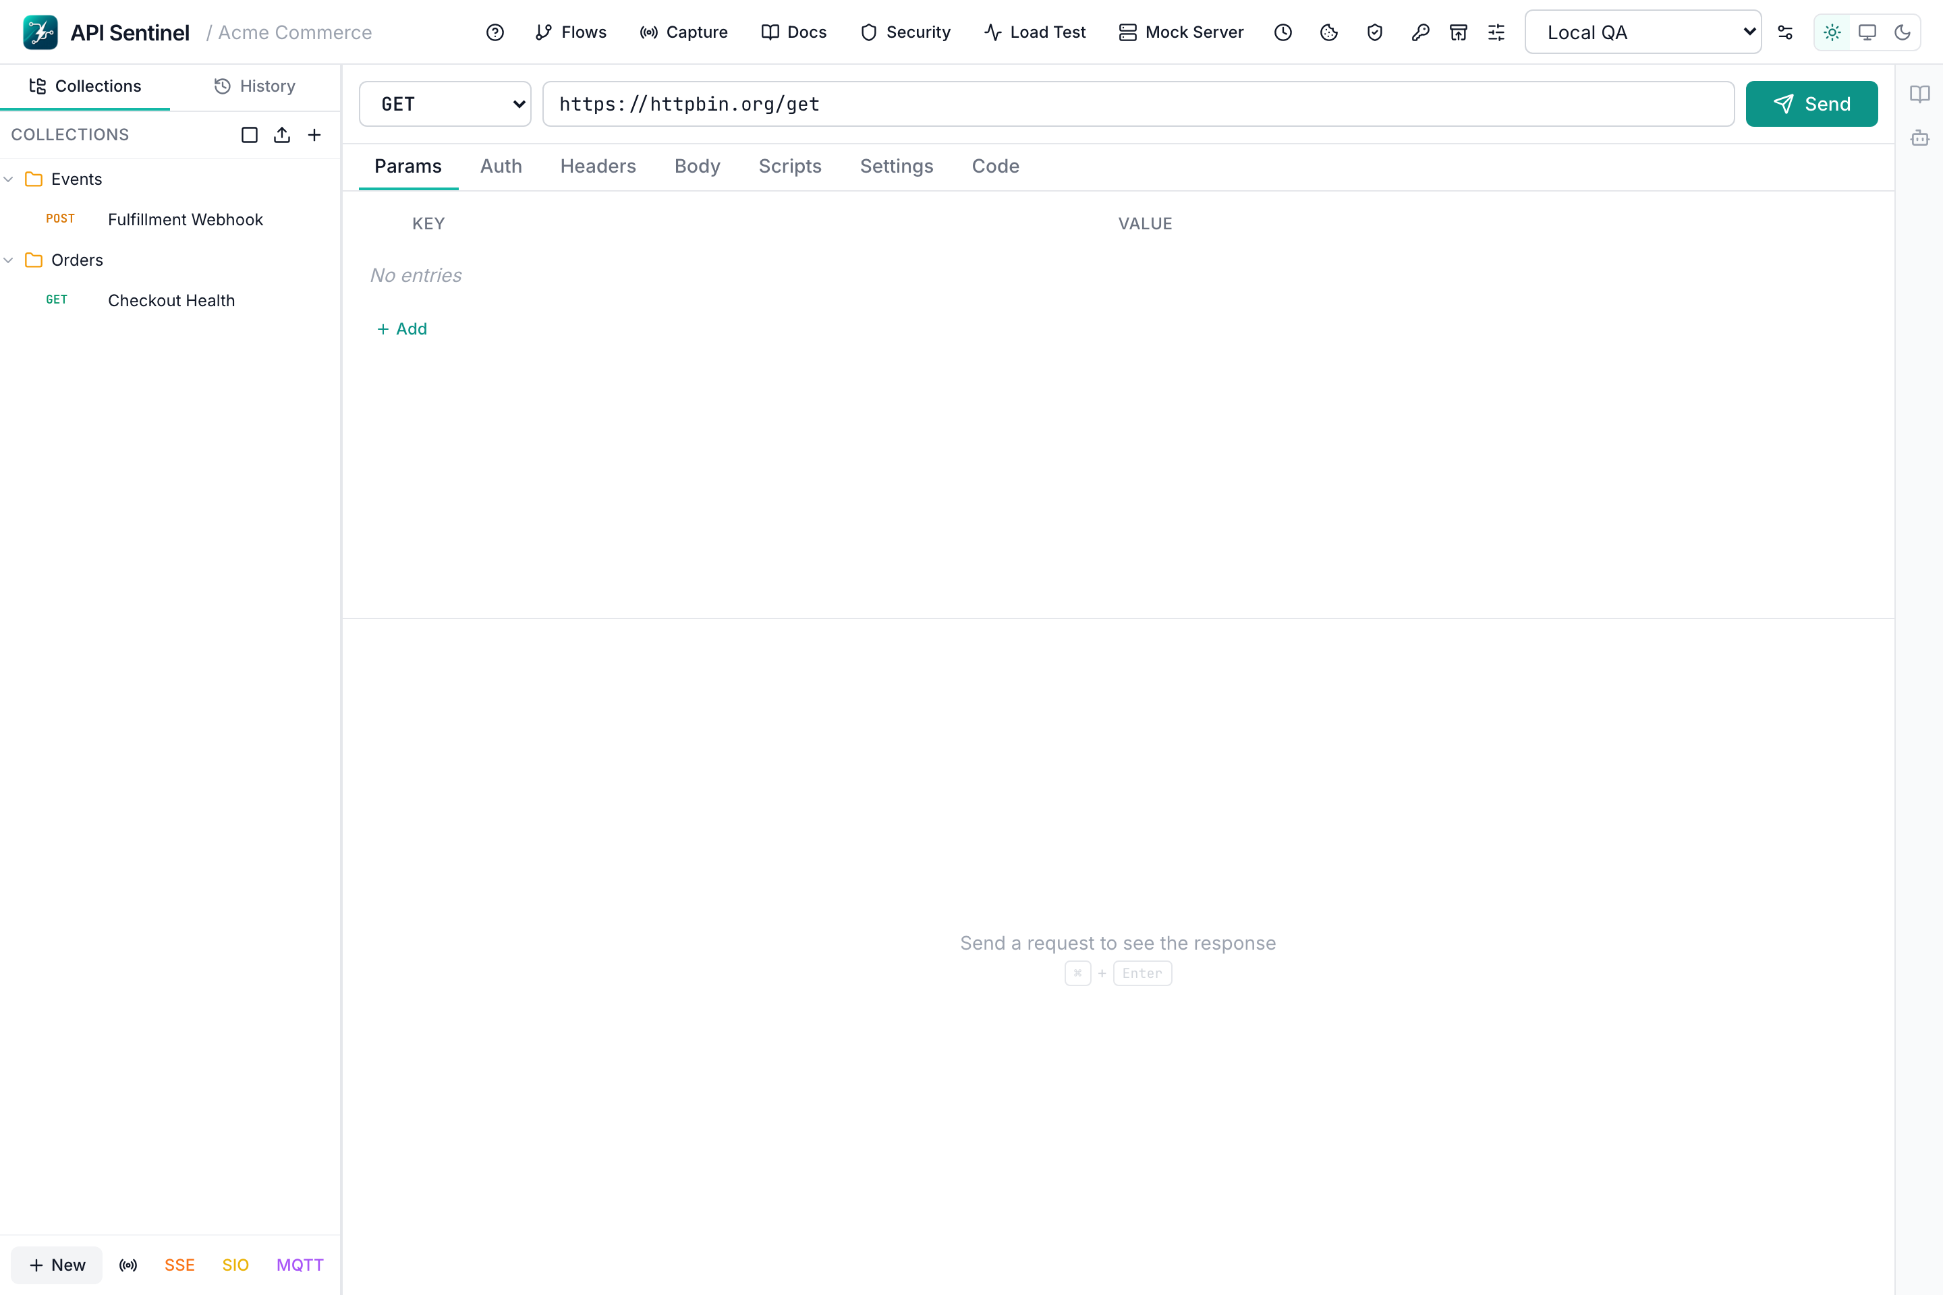Open the help question-mark icon
The image size is (1943, 1295).
coord(495,32)
